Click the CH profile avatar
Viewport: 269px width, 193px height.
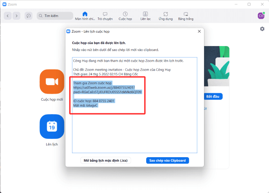click(x=261, y=16)
